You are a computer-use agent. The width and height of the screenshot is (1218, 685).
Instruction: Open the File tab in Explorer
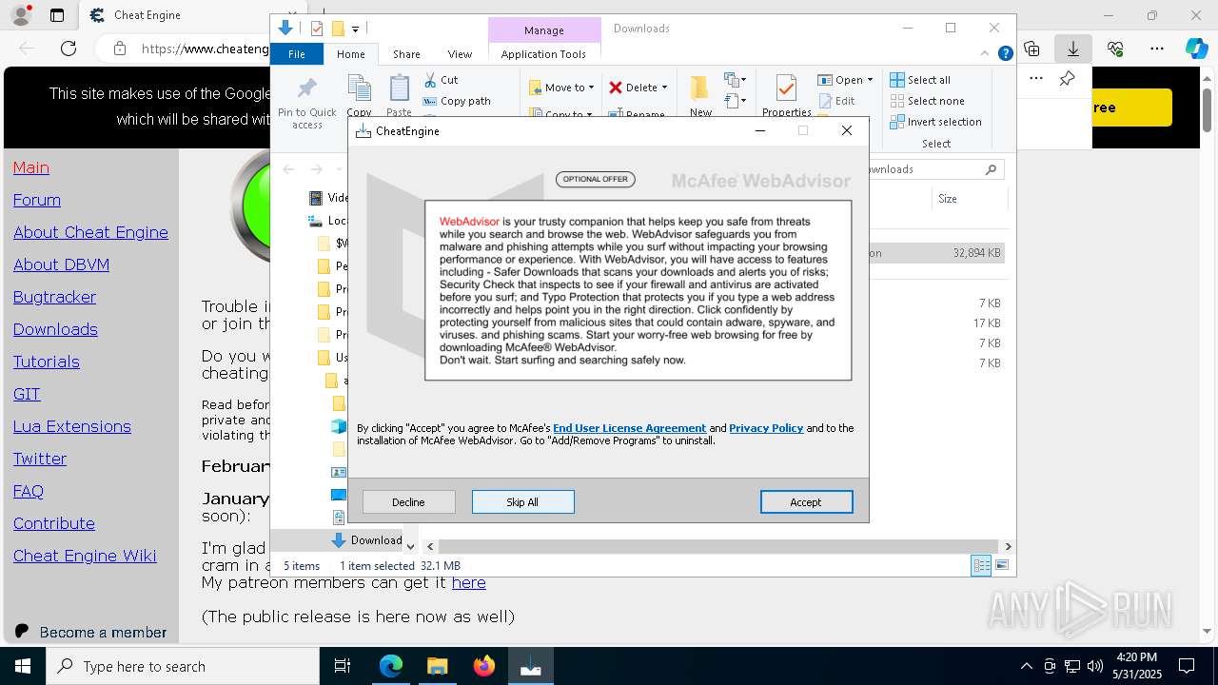click(297, 54)
